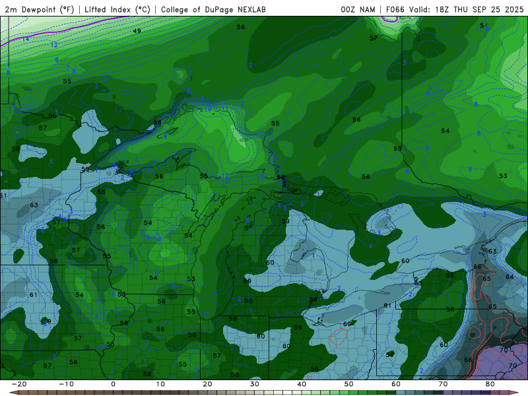Screen dimensions: 528x396
Task: Click the "14" lifted index contour label
Action: click(26, 39)
